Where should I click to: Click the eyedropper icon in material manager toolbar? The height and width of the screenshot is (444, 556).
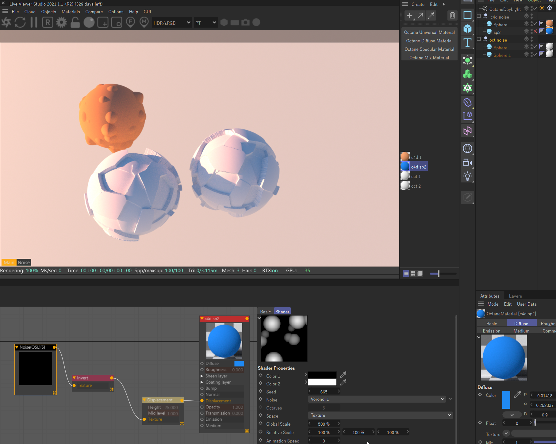tap(431, 15)
